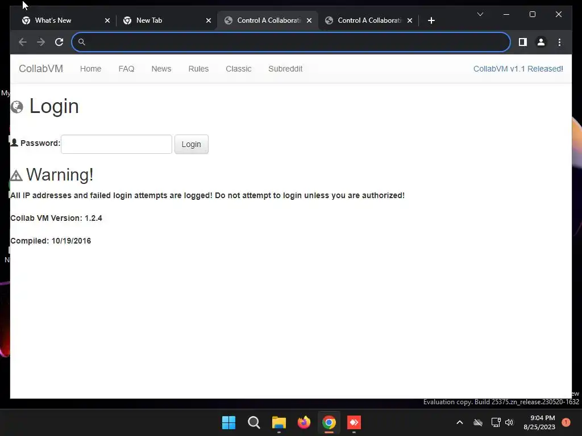Click the browser forward arrow
The width and height of the screenshot is (582, 436).
pyautogui.click(x=41, y=42)
